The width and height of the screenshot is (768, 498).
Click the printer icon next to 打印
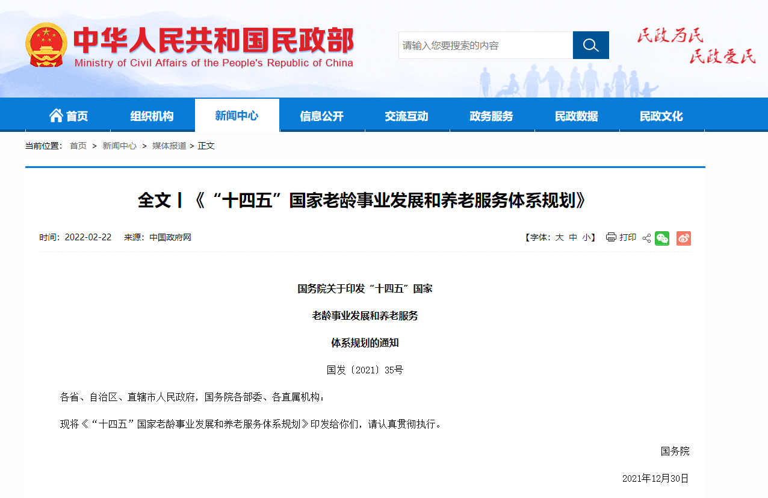pos(610,238)
